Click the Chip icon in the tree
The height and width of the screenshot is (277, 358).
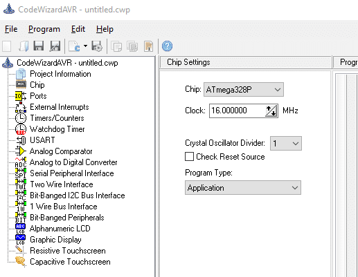click(21, 85)
